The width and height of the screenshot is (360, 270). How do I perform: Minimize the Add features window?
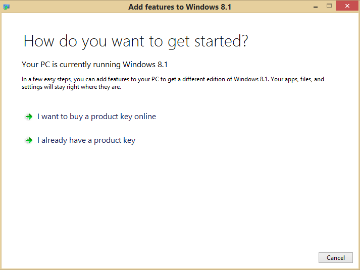316,6
